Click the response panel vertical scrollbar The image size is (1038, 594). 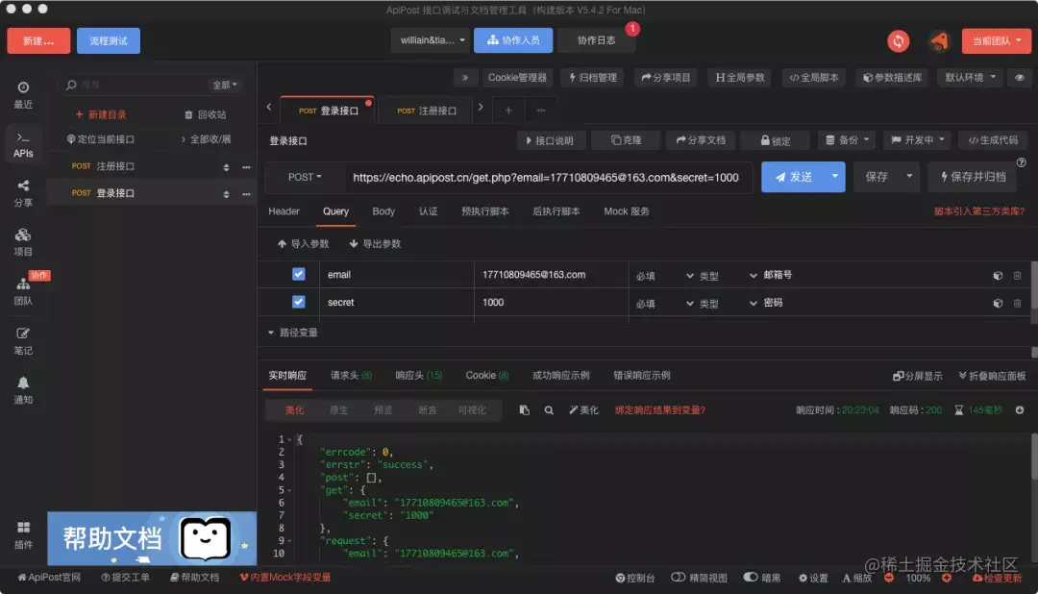[1033, 457]
